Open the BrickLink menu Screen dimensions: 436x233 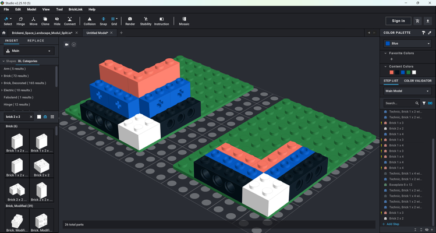(76, 9)
